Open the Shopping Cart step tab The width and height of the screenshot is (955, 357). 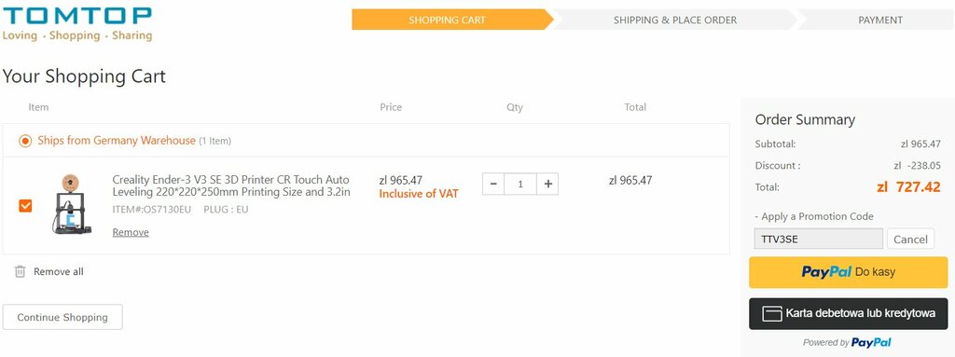coord(450,20)
